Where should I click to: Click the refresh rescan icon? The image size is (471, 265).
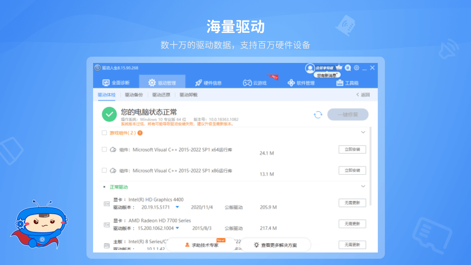[318, 114]
